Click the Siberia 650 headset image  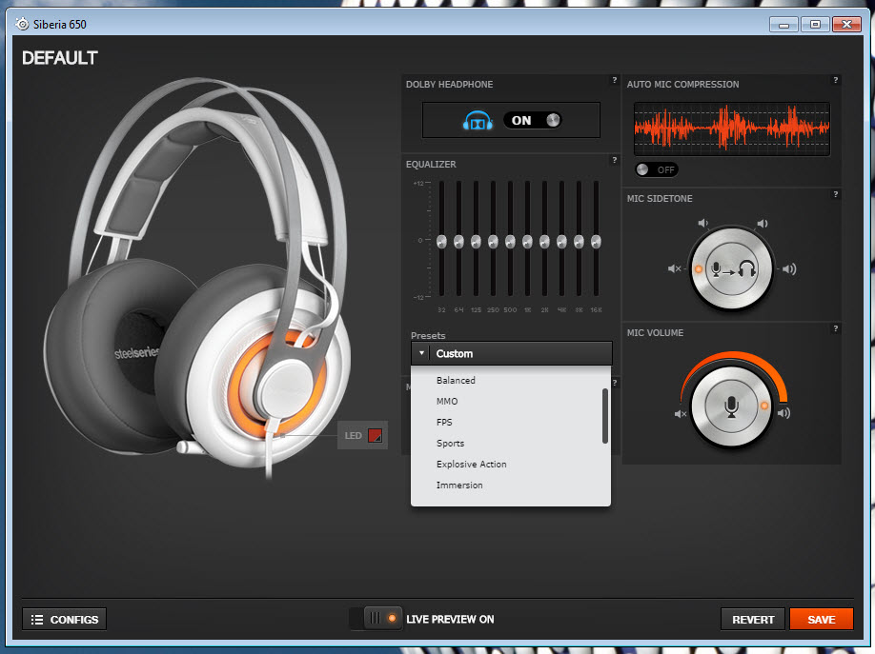point(195,279)
